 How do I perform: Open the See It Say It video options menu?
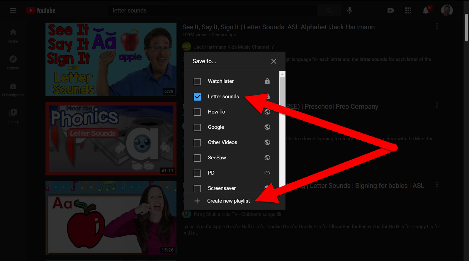click(437, 26)
